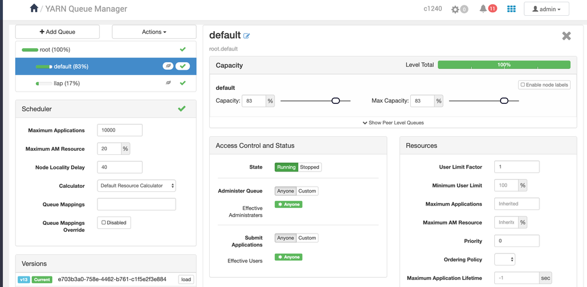Load version v13 configuration

pos(186,279)
